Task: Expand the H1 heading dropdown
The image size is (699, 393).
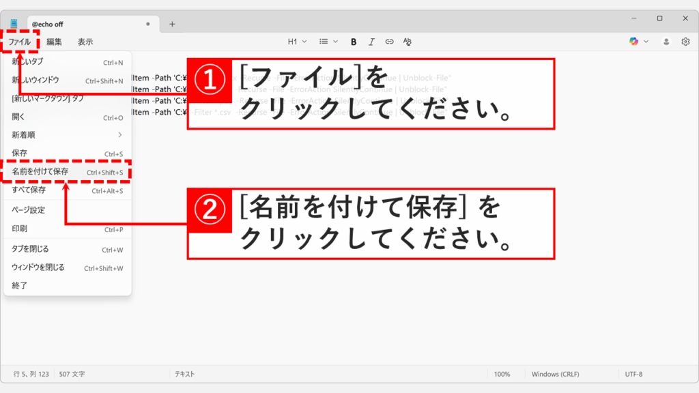Action: (x=297, y=42)
